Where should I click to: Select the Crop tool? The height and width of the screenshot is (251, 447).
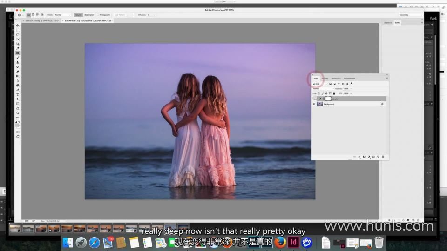tap(18, 44)
